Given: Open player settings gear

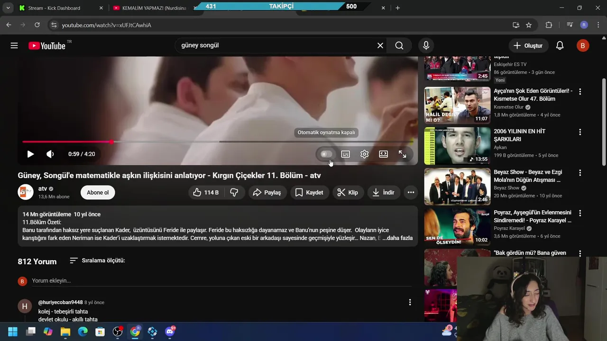Looking at the screenshot, I should click(x=364, y=154).
